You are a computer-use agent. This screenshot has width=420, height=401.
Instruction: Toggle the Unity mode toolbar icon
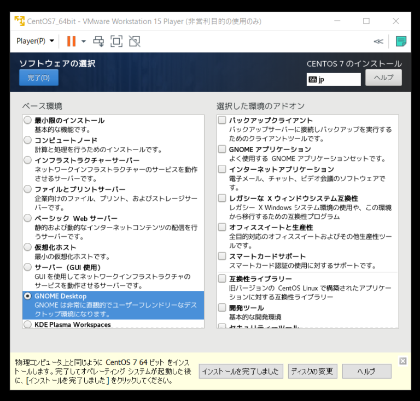pos(135,41)
